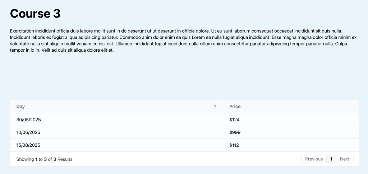
Task: Select page 1 in pagination
Action: (x=331, y=159)
